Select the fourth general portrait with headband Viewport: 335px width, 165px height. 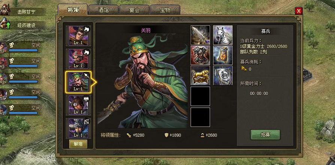click(x=78, y=105)
